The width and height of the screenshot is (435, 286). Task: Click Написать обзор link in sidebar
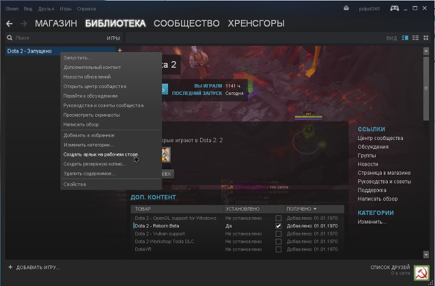[x=377, y=199]
